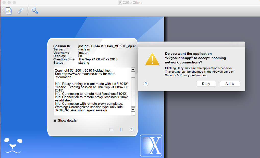Click the 'Warning: Unrecognized session type' line
The width and height of the screenshot is (260, 158).
pos(89,107)
